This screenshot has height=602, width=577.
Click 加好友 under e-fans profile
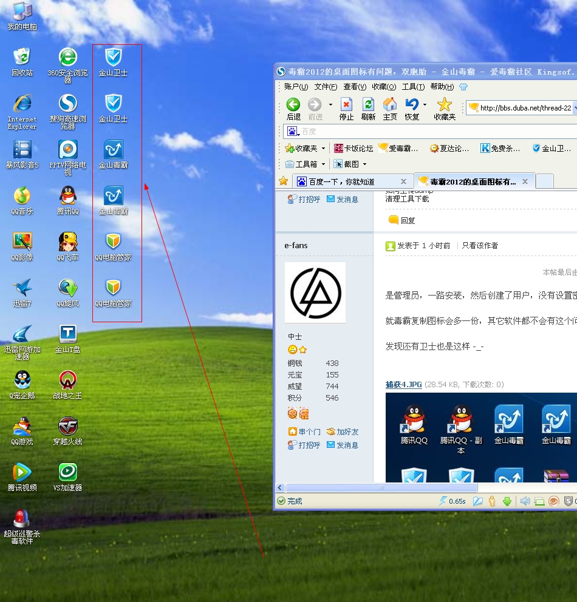(343, 432)
